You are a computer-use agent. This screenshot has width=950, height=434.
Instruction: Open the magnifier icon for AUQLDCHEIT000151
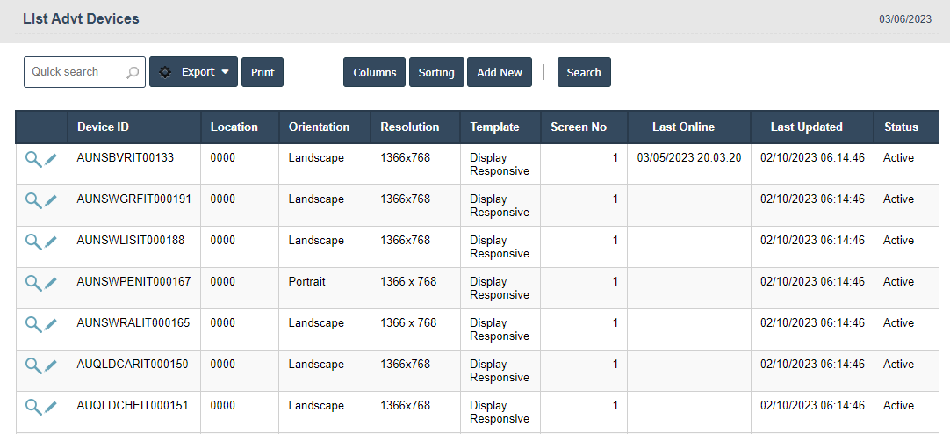[x=32, y=407]
